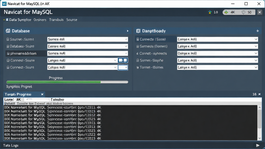Click the Navicat logo in title bar

point(4,4)
